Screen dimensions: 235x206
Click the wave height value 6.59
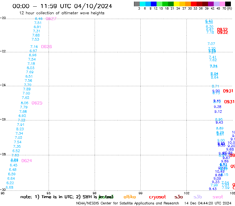(x=12, y=174)
